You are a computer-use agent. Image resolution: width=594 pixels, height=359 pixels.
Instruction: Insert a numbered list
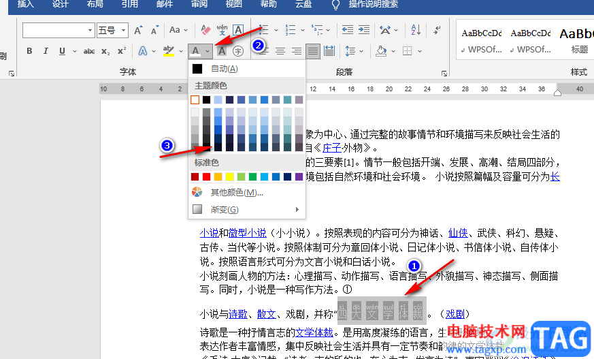click(291, 30)
